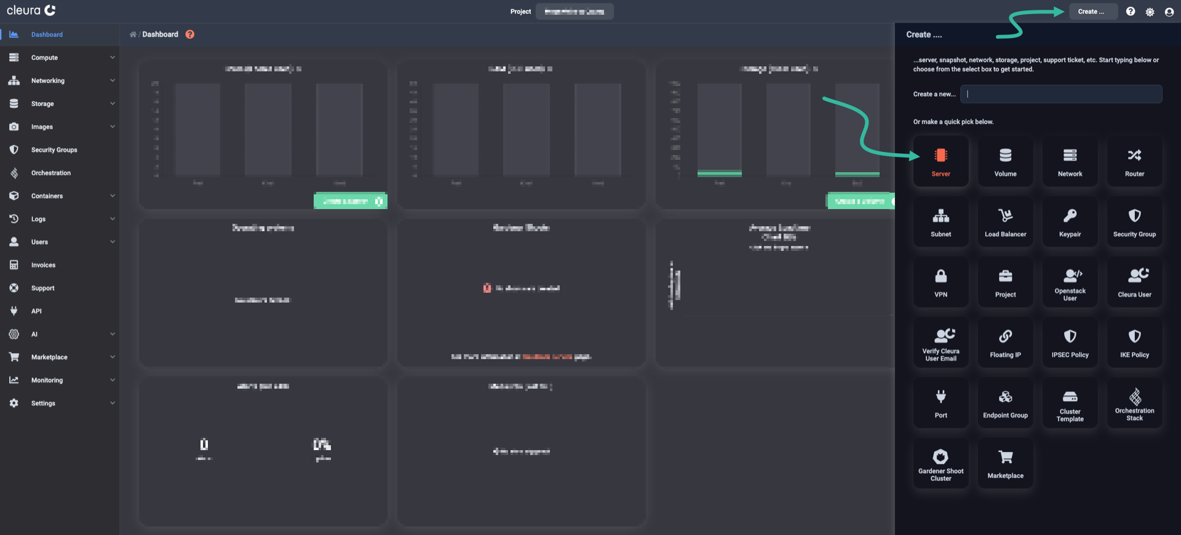
Task: Open Security Groups in the sidebar
Action: pyautogui.click(x=60, y=150)
